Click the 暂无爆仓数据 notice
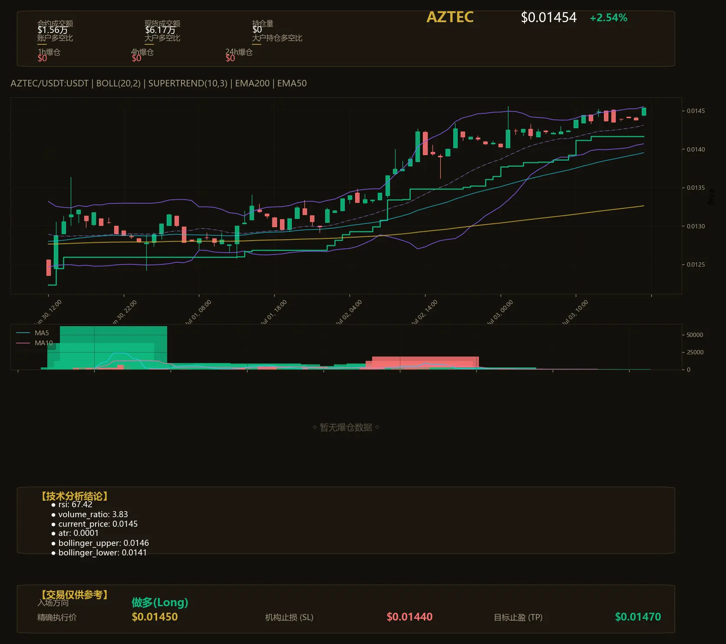The image size is (726, 644). coord(346,427)
